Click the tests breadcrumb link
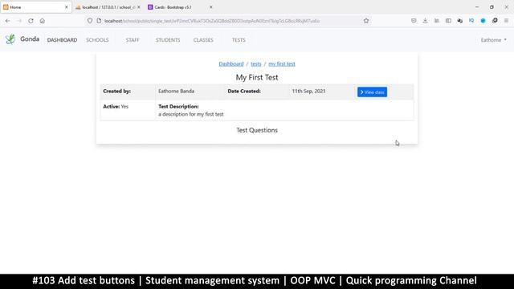 256,64
